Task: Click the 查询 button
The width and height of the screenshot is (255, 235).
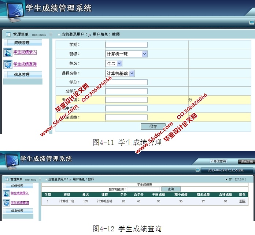Action: 171,189
